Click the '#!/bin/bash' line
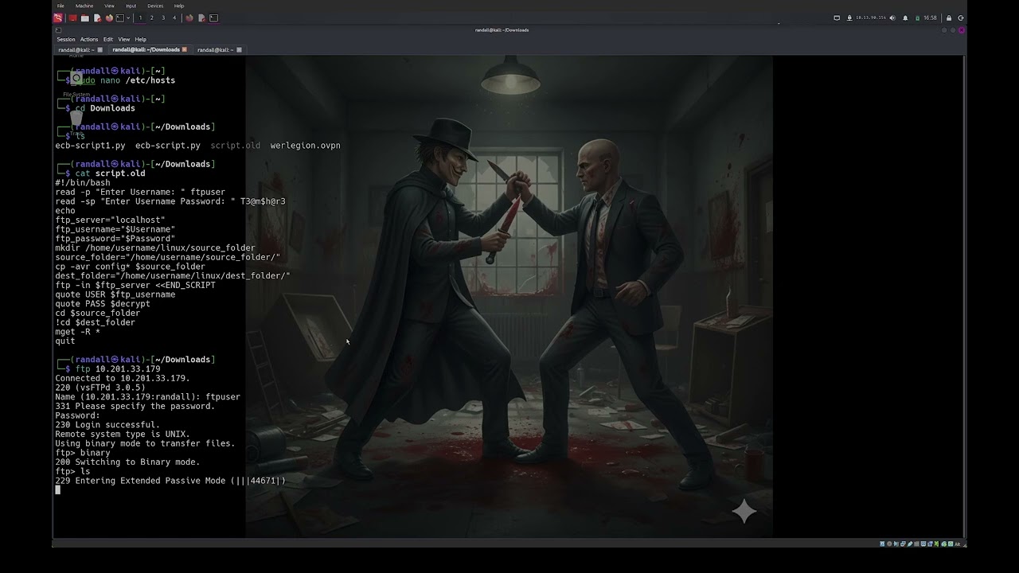The height and width of the screenshot is (573, 1019). click(83, 183)
